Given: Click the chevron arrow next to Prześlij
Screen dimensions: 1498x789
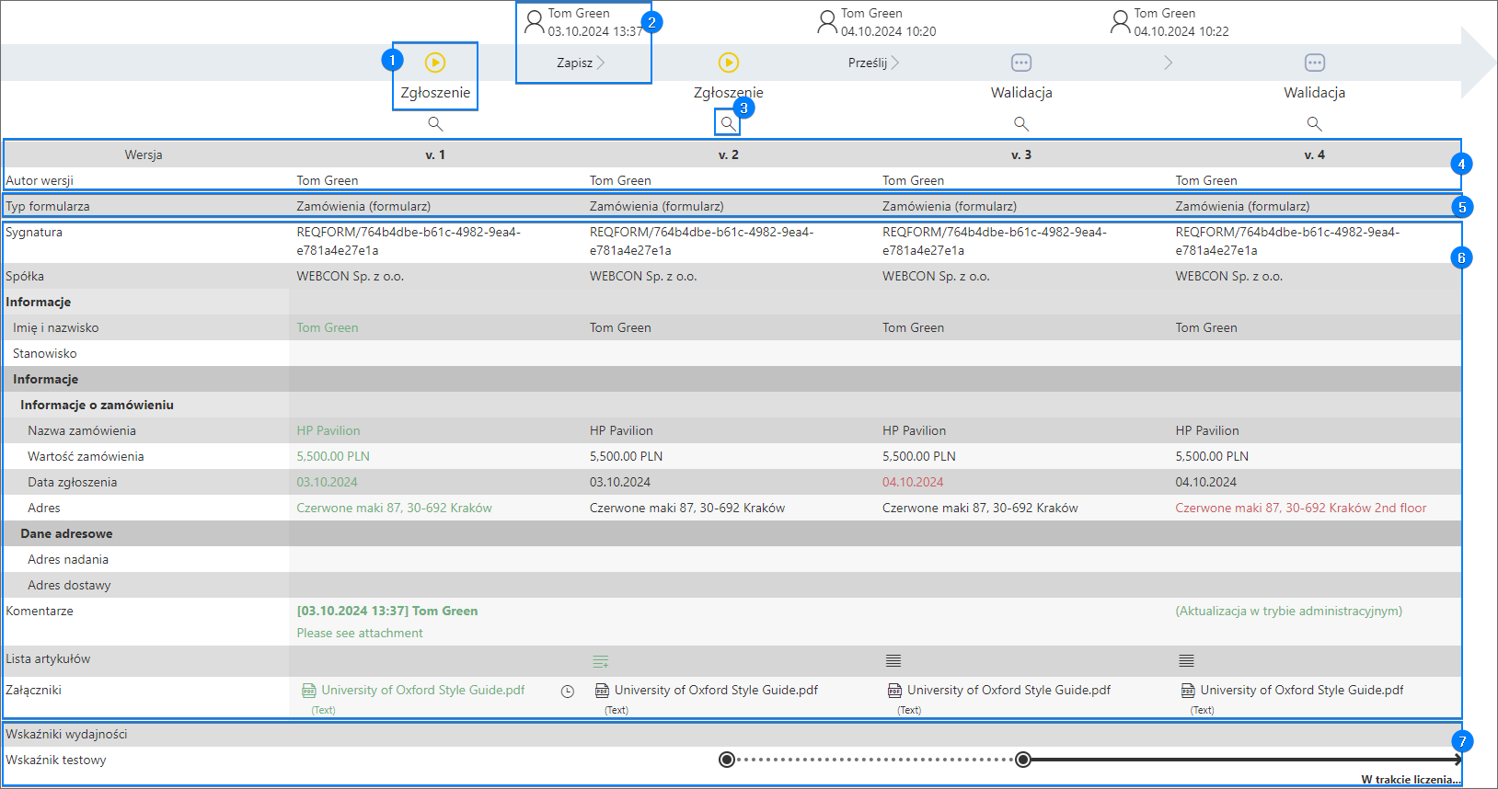Looking at the screenshot, I should point(894,63).
